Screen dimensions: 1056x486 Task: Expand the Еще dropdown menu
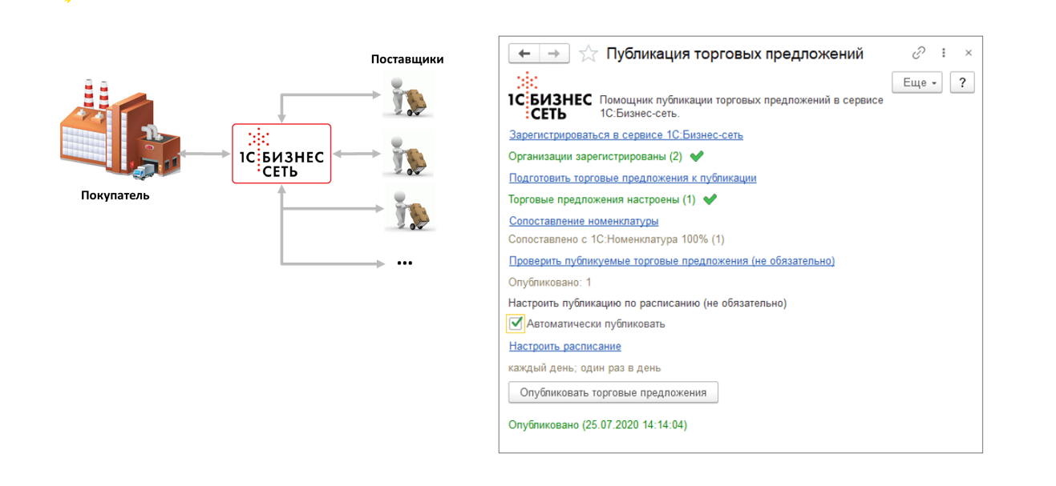tap(916, 82)
